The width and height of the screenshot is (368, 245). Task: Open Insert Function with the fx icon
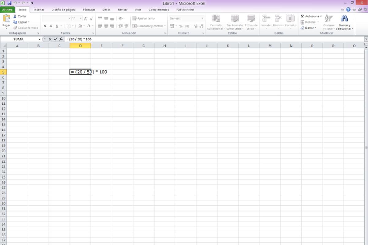pos(61,39)
